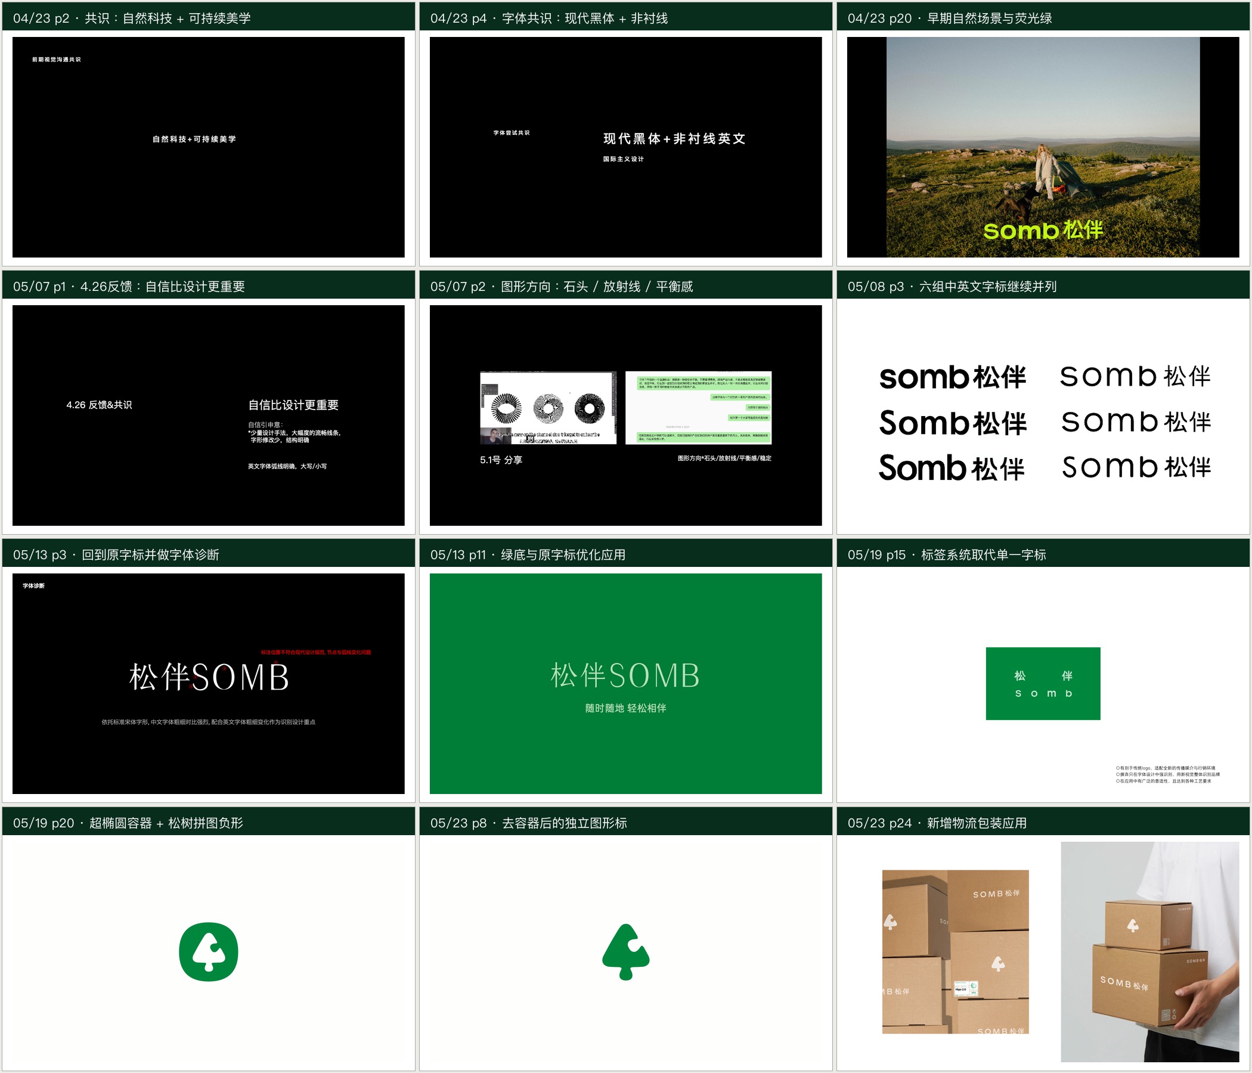Screen dimensions: 1252x1073
Task: Open the 自然科技+可持续美学 black slide
Action: tap(209, 147)
